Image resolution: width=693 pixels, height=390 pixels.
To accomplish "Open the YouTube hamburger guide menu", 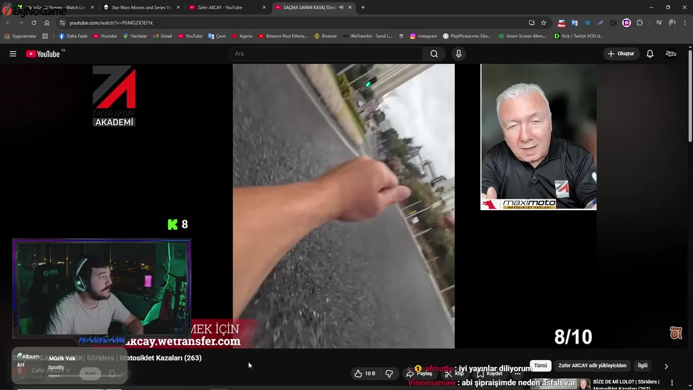I will 13,54.
